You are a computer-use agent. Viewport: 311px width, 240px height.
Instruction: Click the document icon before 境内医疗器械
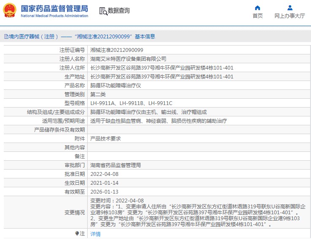6,37
